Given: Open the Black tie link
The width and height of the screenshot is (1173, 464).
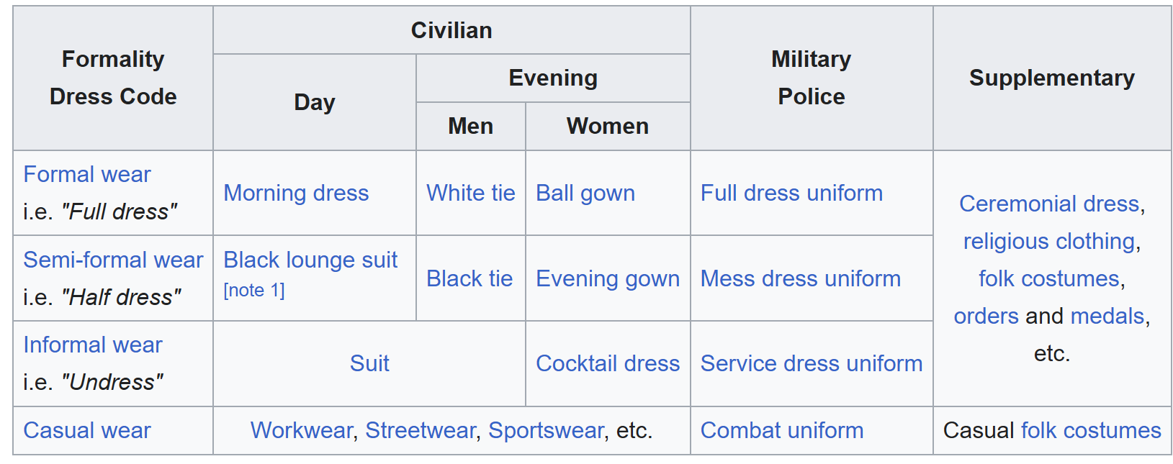Looking at the screenshot, I should point(469,278).
